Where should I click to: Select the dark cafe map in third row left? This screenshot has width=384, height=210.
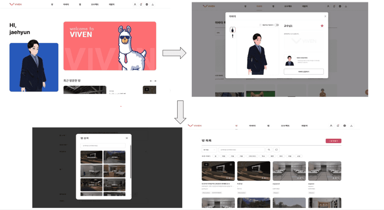click(91, 185)
